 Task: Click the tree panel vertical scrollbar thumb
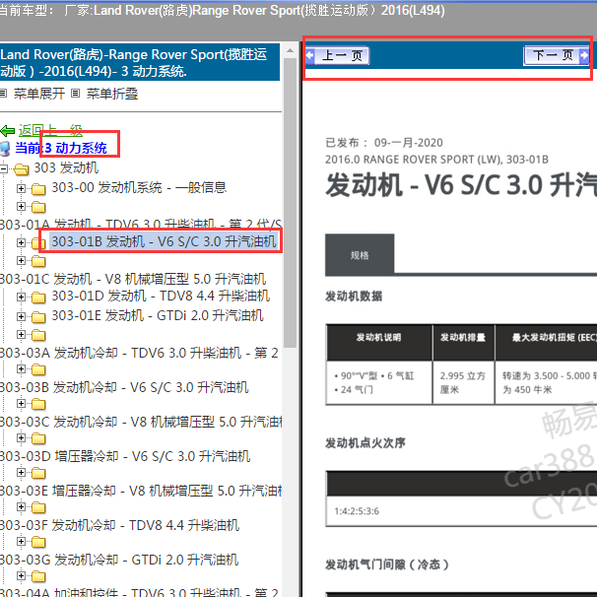point(290,202)
